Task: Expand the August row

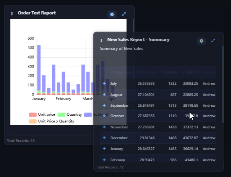Action: (x=104, y=95)
